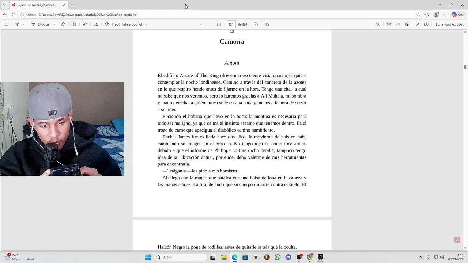Image resolution: width=468 pixels, height=263 pixels.
Task: Click the line starting with —Tráiganla
Action: [200, 171]
